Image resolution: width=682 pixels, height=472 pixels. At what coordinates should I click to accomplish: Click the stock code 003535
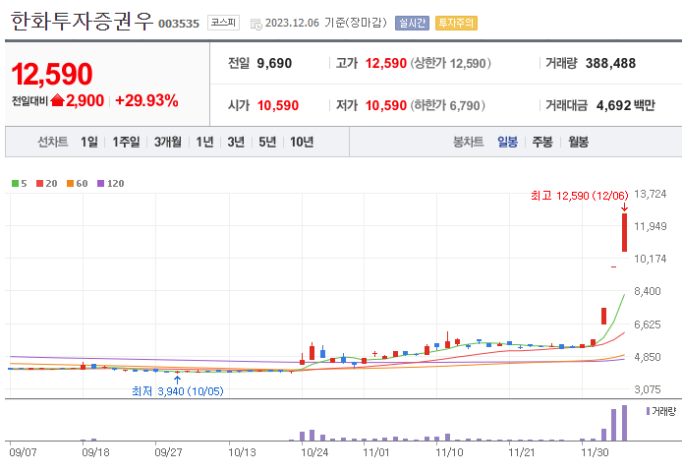(x=179, y=24)
